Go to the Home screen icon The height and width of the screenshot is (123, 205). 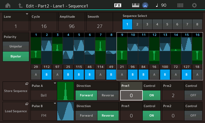point(8,5)
